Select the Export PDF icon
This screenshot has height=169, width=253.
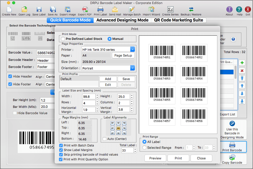tap(85, 10)
